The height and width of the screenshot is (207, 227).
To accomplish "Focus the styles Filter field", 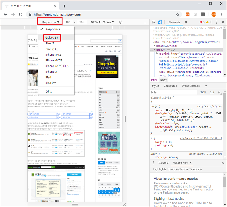I will pos(173,92).
